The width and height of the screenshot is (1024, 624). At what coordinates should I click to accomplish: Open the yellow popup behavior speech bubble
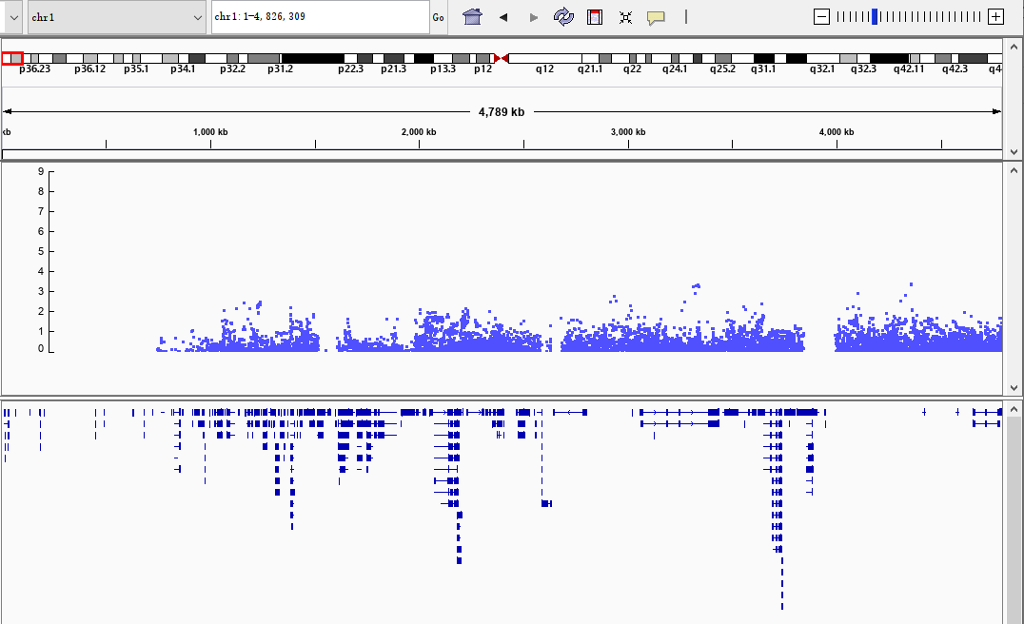[x=656, y=18]
